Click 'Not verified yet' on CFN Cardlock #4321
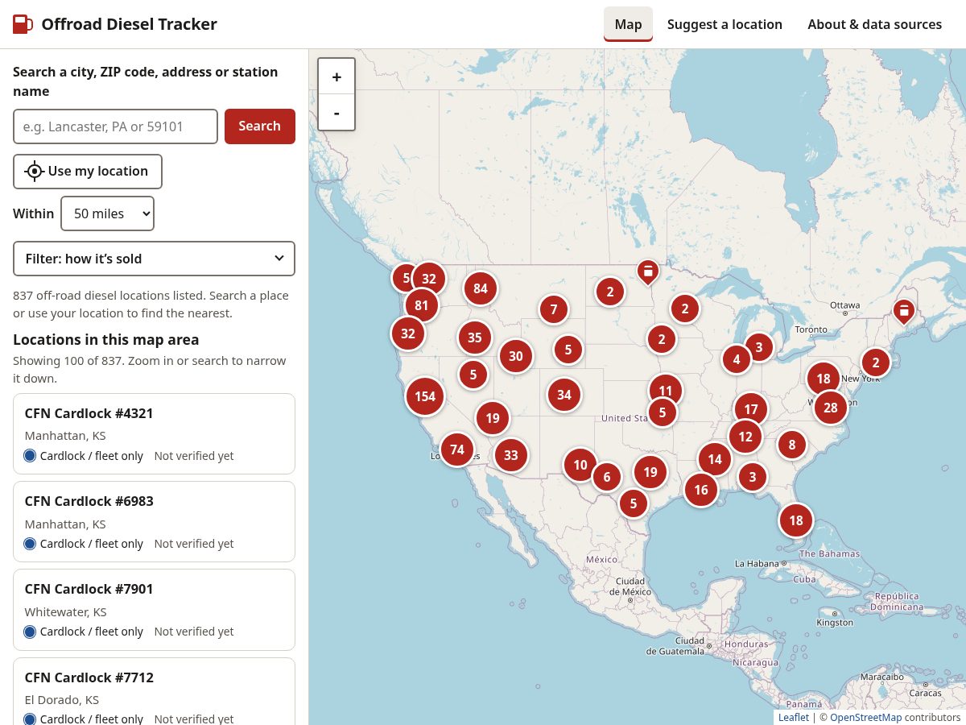The height and width of the screenshot is (725, 966). pos(194,456)
